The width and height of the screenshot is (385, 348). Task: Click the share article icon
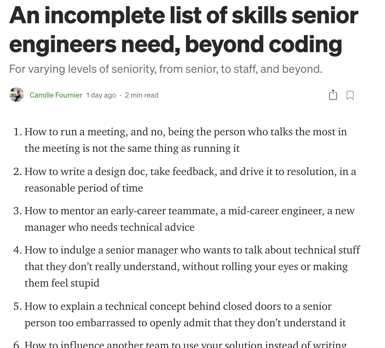coord(333,95)
